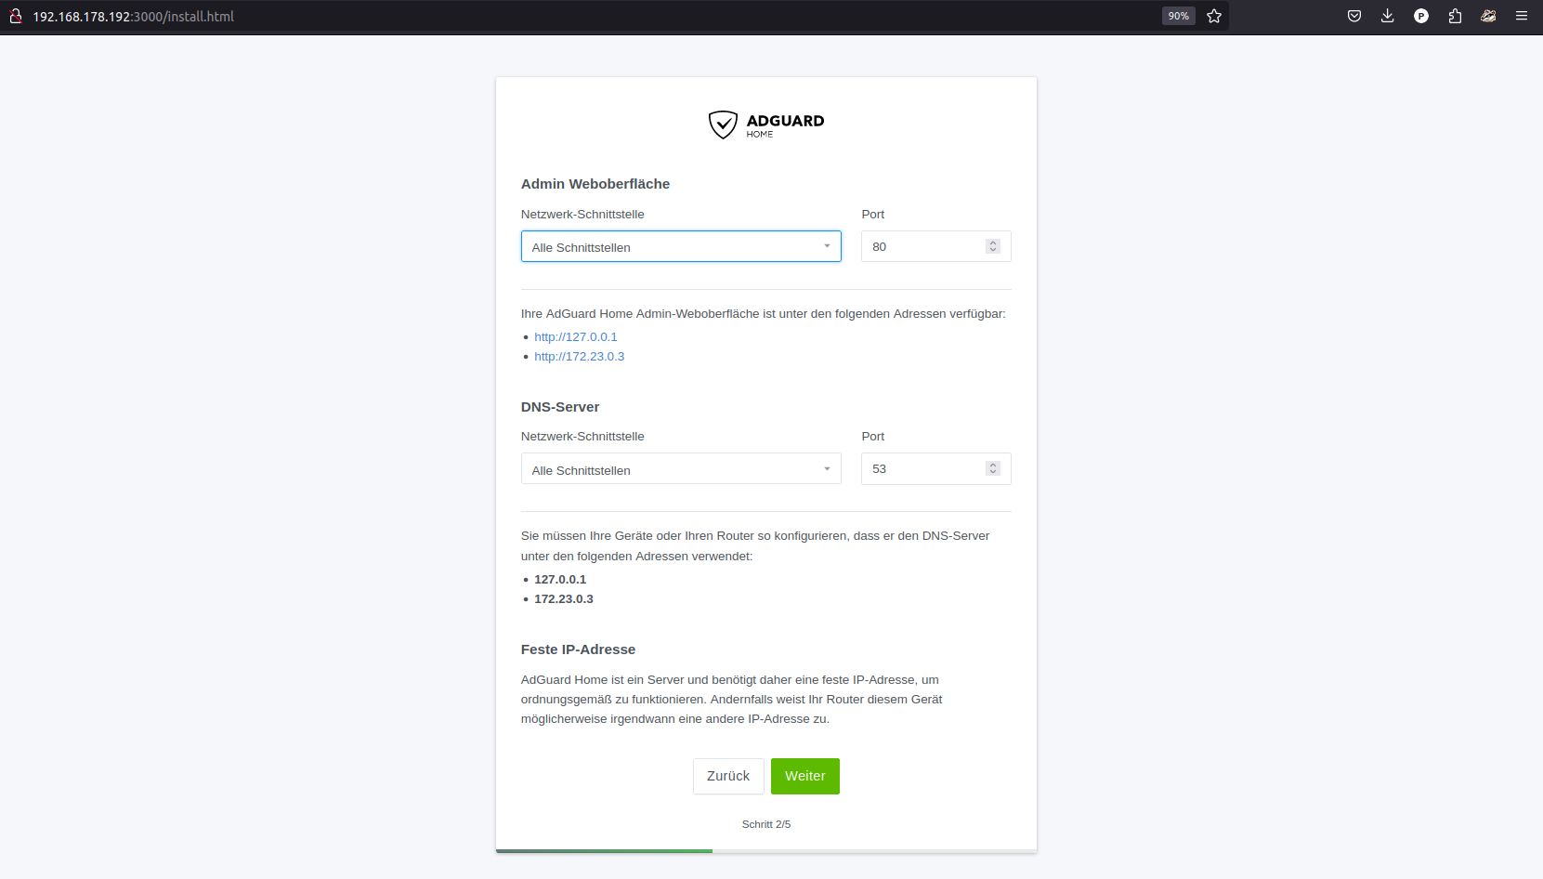
Task: Open the Firefox downloads panel
Action: tap(1387, 16)
